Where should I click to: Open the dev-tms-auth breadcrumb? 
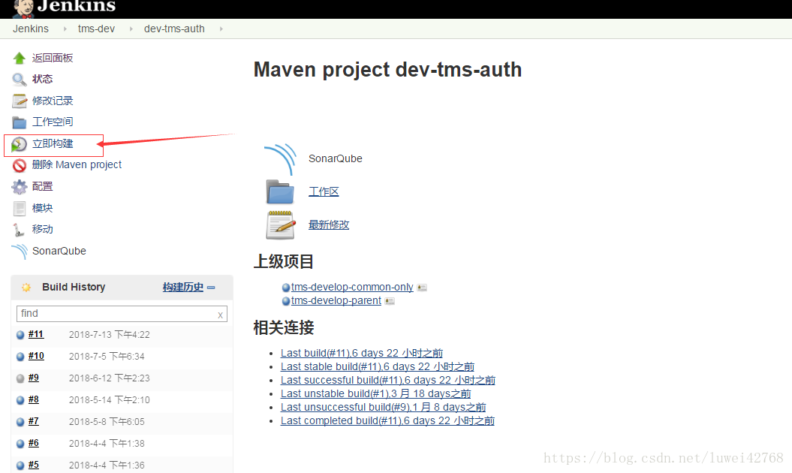point(174,29)
